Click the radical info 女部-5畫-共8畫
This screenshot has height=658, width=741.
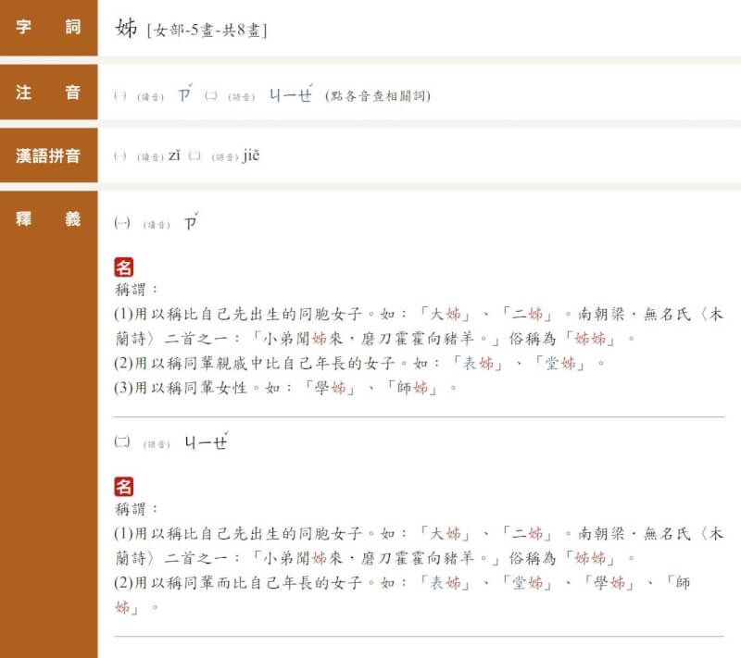[206, 27]
